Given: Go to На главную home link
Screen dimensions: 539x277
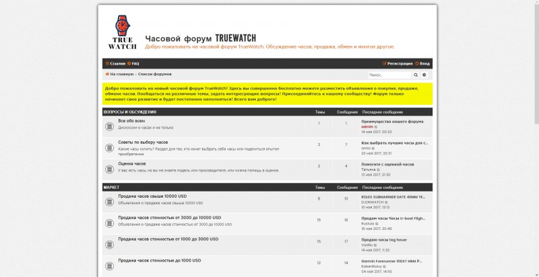Looking at the screenshot, I should [x=119, y=74].
